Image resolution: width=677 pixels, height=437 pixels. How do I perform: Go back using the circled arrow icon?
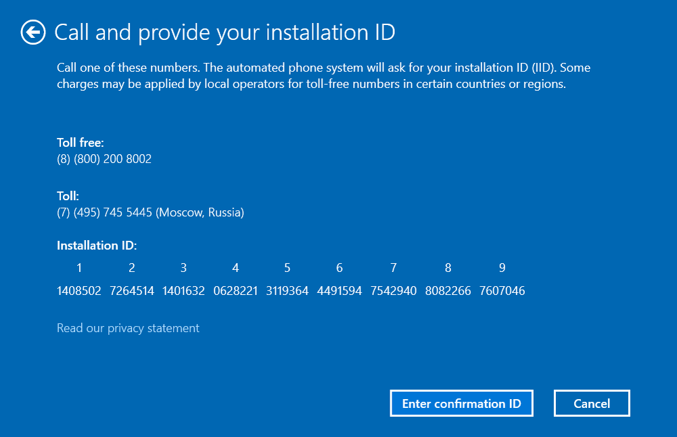click(x=33, y=32)
